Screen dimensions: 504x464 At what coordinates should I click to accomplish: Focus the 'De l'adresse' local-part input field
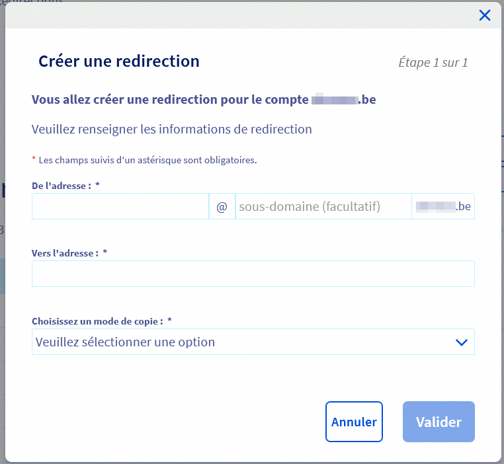tap(120, 207)
